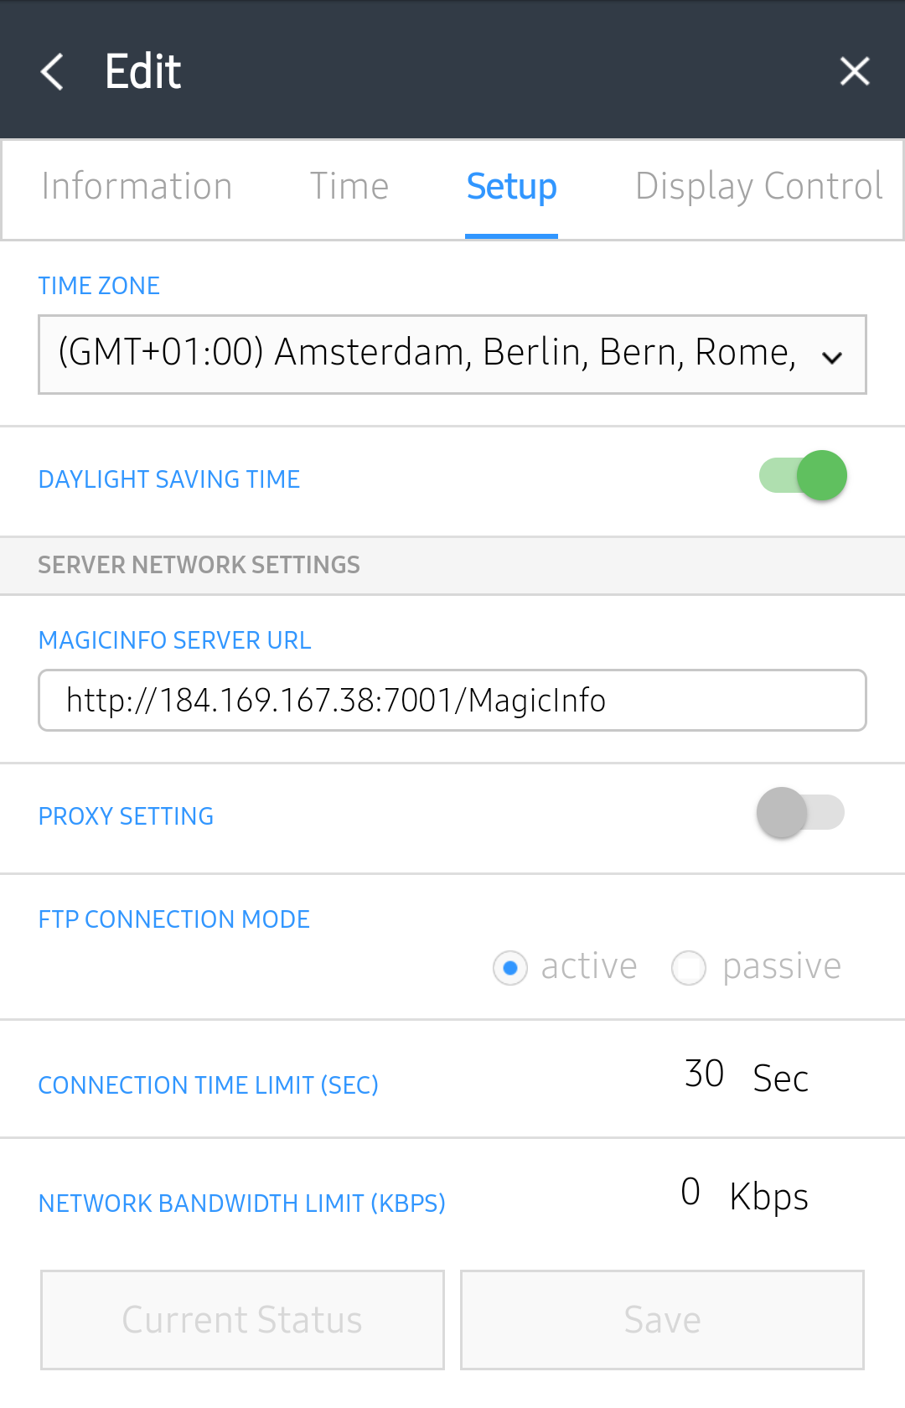Click the network bandwidth limit value 0
Screen dimensions: 905x1408
tap(690, 1193)
